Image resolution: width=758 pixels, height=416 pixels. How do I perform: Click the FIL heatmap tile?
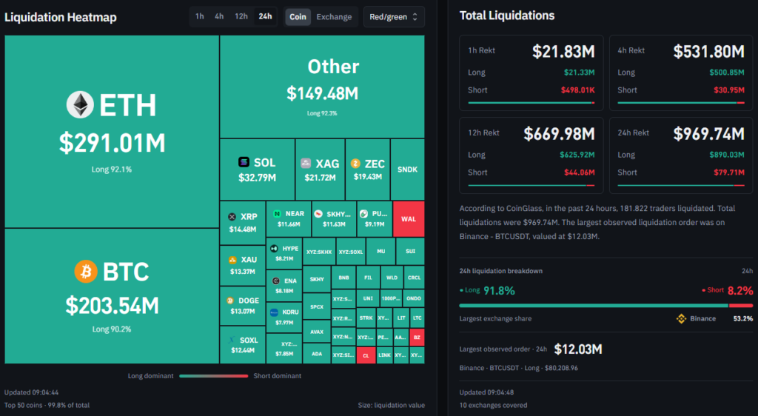click(368, 278)
